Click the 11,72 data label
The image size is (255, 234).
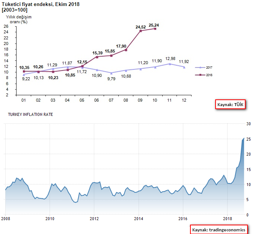[x=81, y=72]
